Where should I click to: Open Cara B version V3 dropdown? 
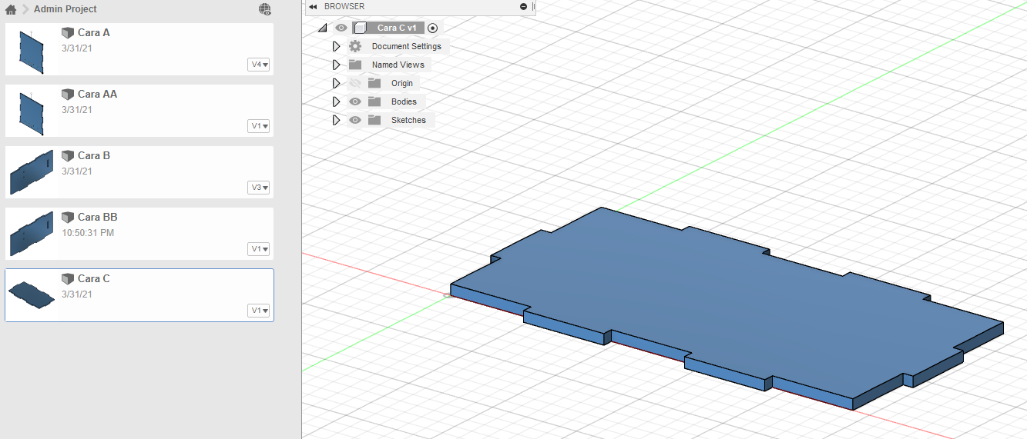(x=259, y=188)
